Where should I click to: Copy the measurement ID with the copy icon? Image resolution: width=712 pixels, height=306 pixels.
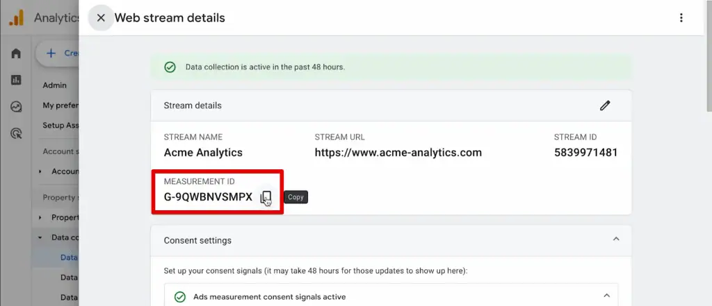point(266,198)
